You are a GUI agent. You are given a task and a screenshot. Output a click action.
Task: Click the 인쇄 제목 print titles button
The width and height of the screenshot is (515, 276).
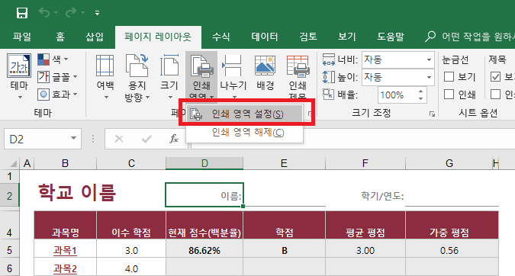[x=298, y=77]
